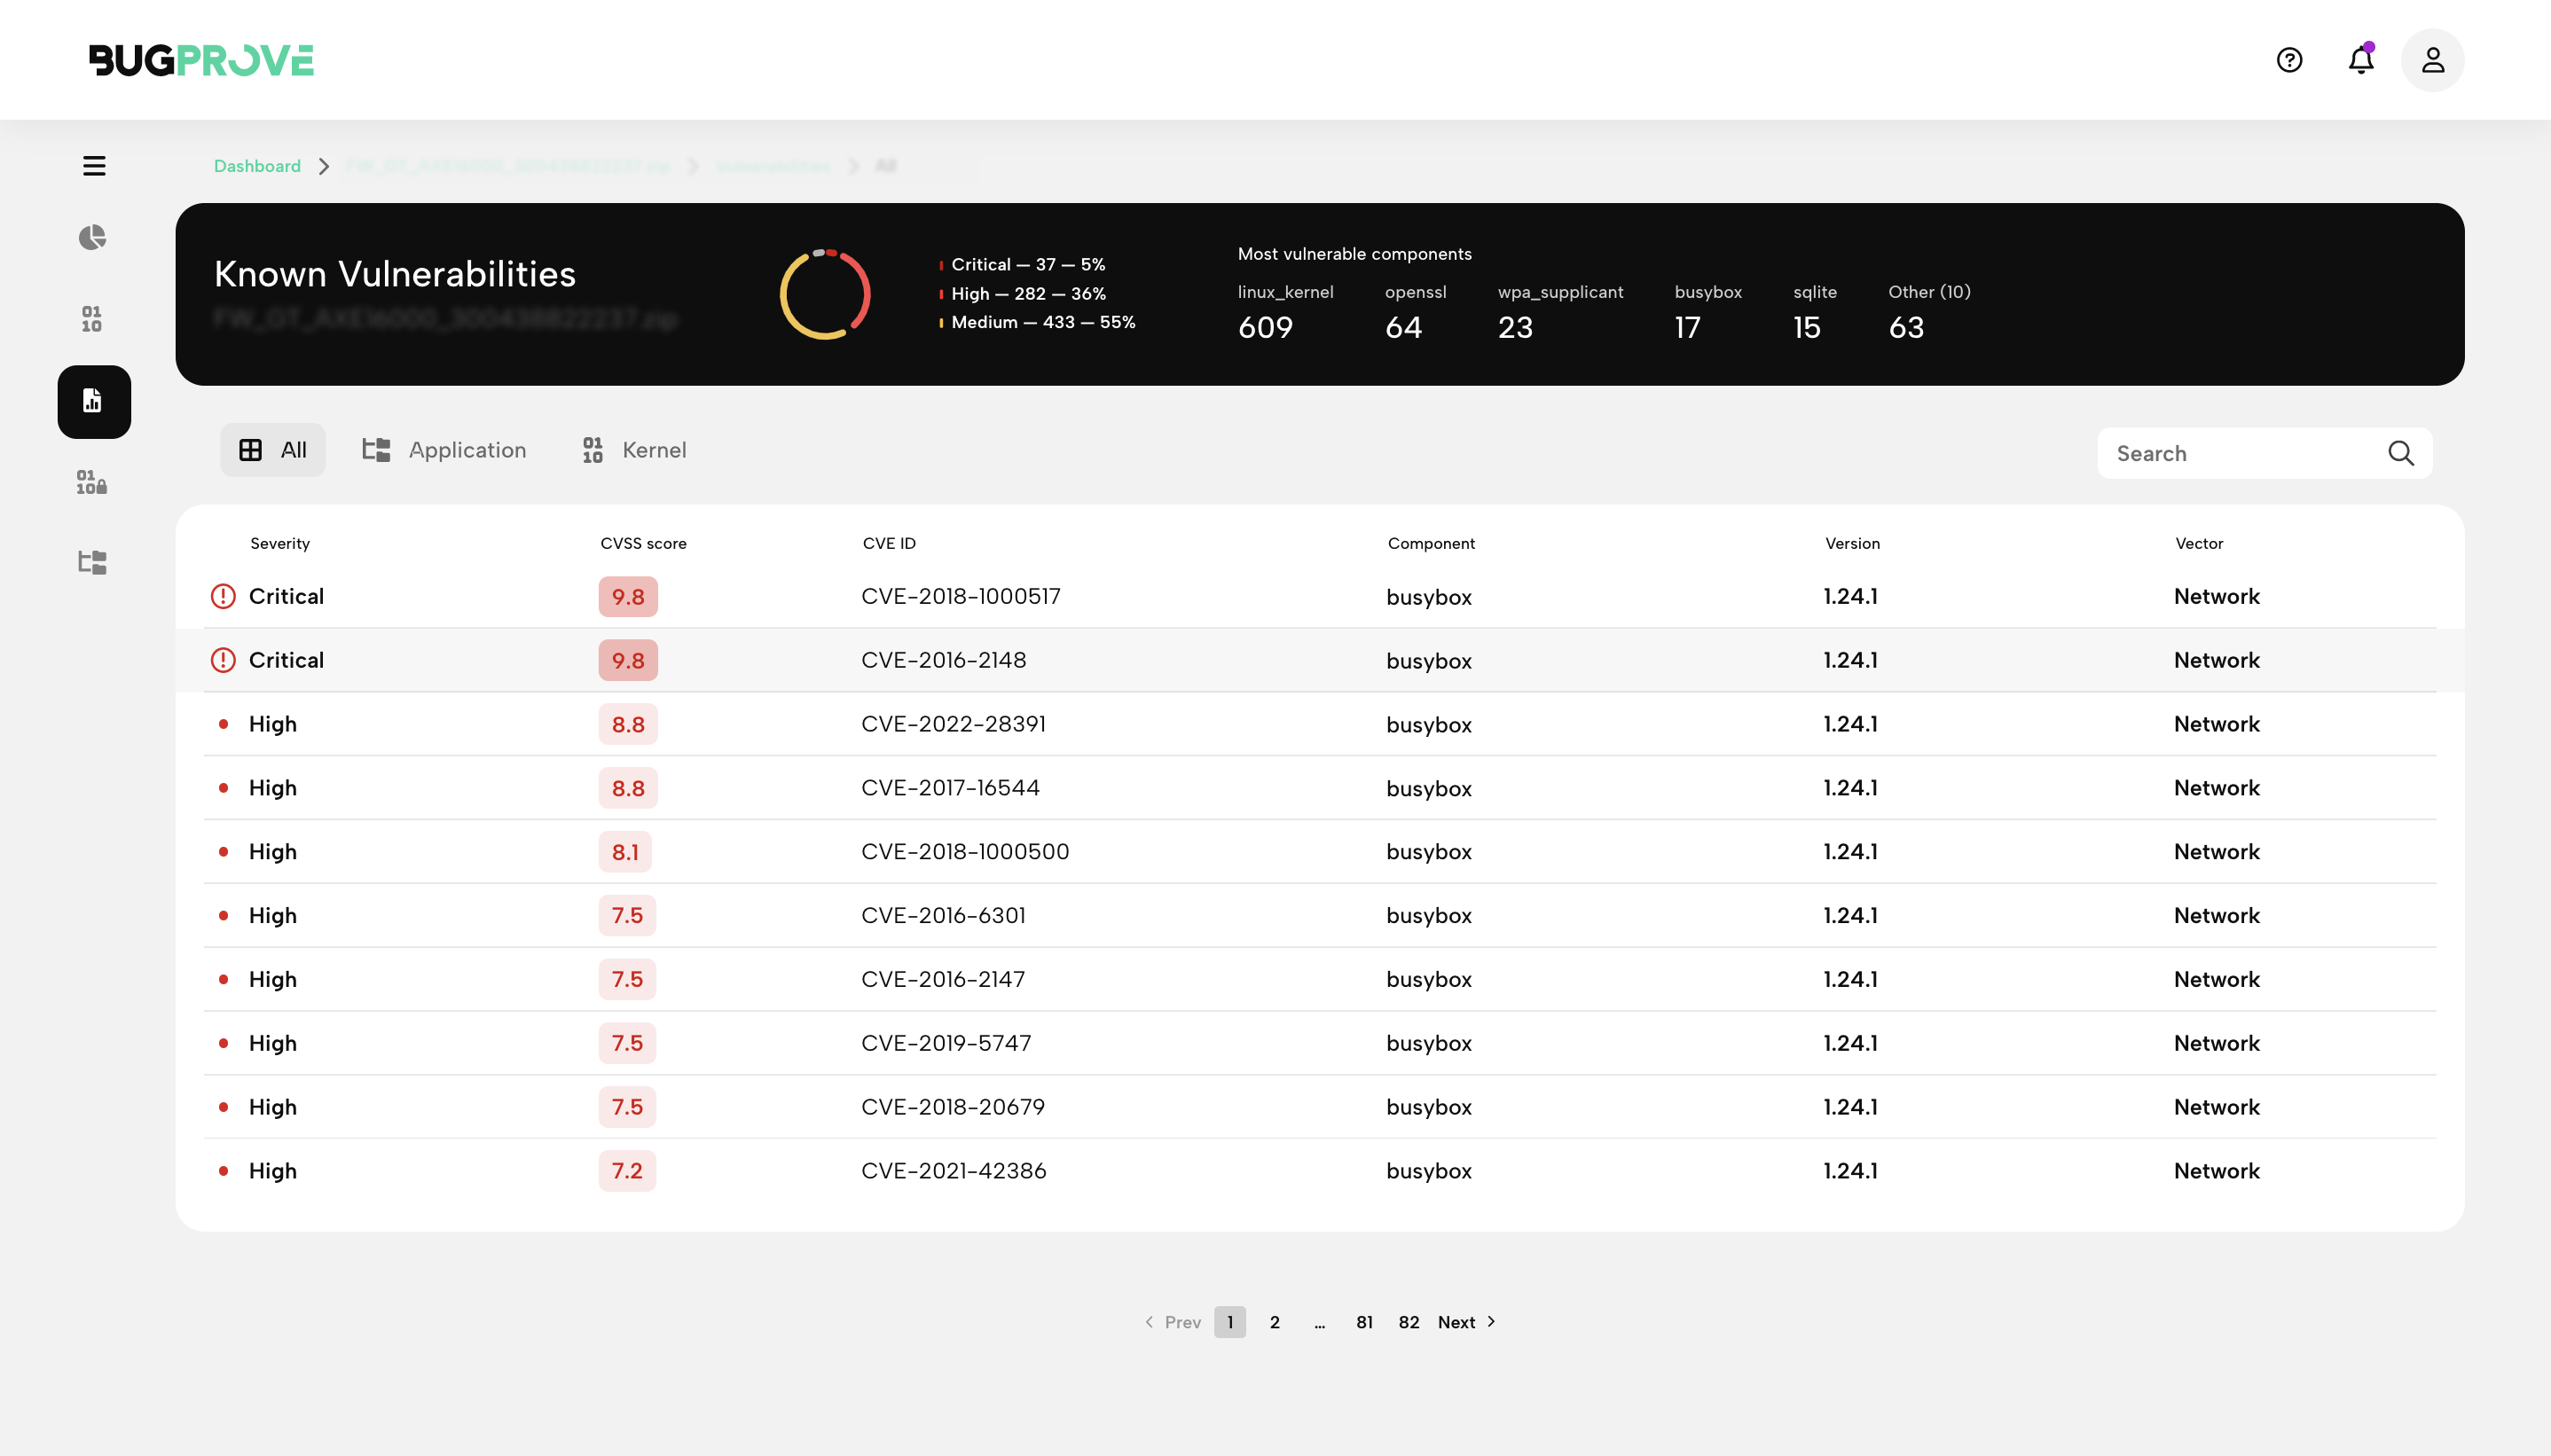
Task: Switch to the Kernel filter tab
Action: point(633,449)
